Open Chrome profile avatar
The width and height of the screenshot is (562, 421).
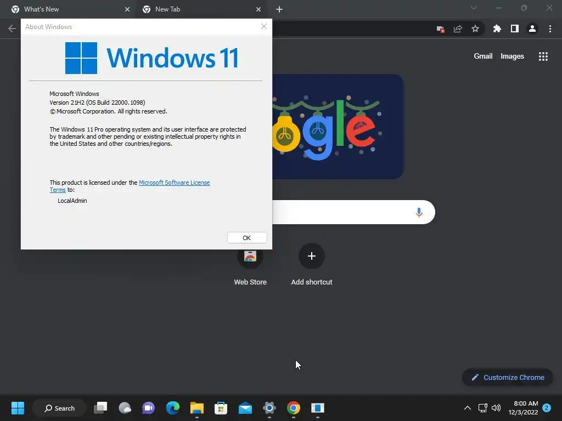532,29
